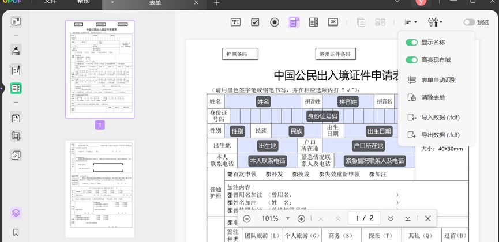Go to the next page arrow

point(391,218)
